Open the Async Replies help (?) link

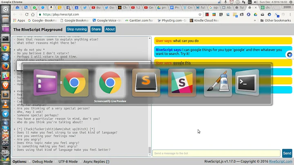tap(107, 161)
